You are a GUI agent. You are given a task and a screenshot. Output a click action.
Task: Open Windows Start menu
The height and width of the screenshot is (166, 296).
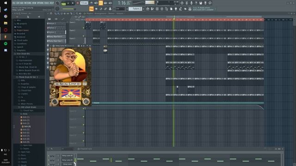coord(6,3)
